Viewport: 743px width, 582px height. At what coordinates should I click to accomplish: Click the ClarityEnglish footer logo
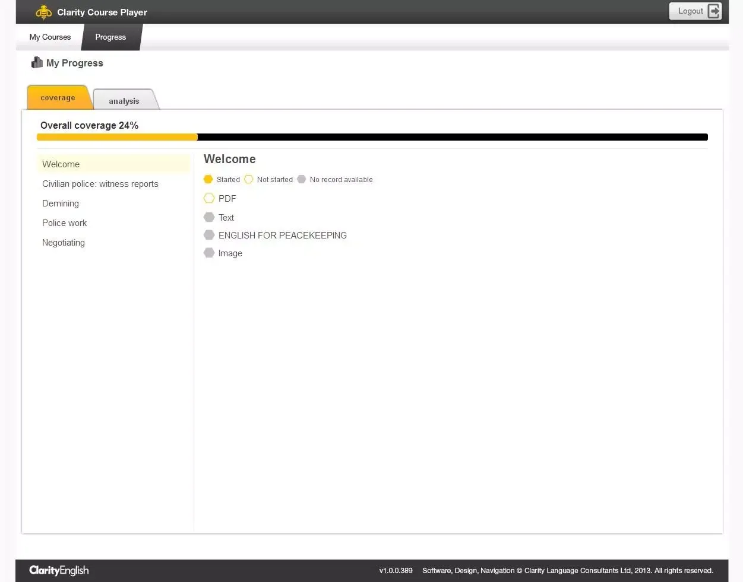tap(59, 570)
